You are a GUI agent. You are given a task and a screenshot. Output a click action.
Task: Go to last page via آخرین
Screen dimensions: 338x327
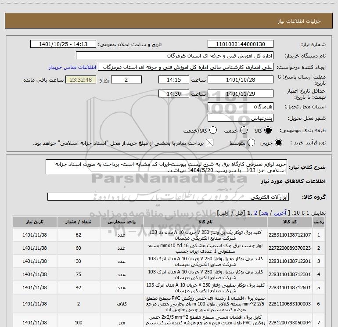pyautogui.click(x=280, y=213)
